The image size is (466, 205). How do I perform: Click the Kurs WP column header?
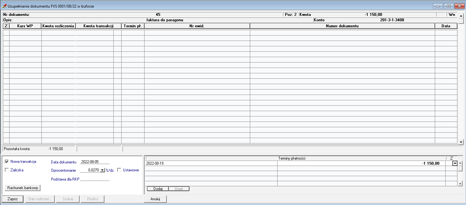25,26
